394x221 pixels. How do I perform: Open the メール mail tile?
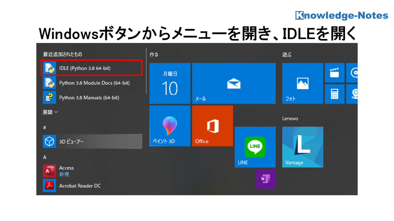pos(234,83)
